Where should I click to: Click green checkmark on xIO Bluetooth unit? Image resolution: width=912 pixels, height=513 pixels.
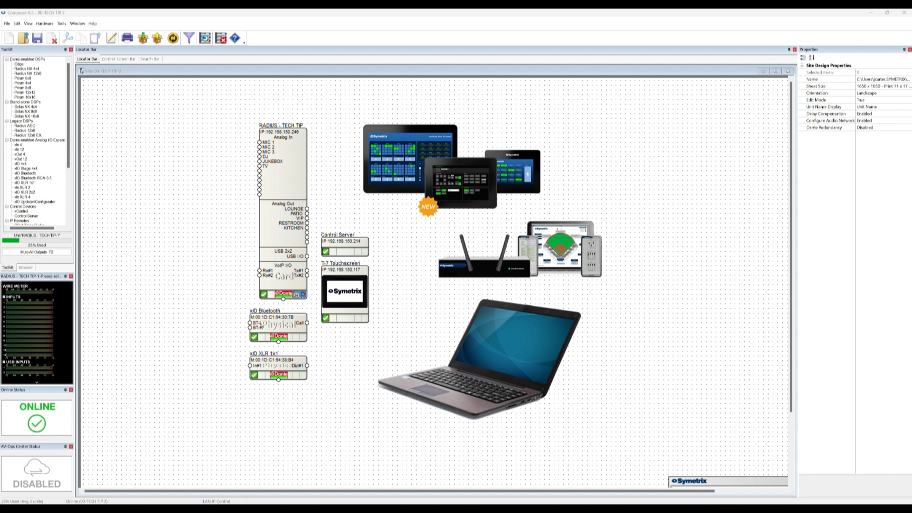pos(254,337)
